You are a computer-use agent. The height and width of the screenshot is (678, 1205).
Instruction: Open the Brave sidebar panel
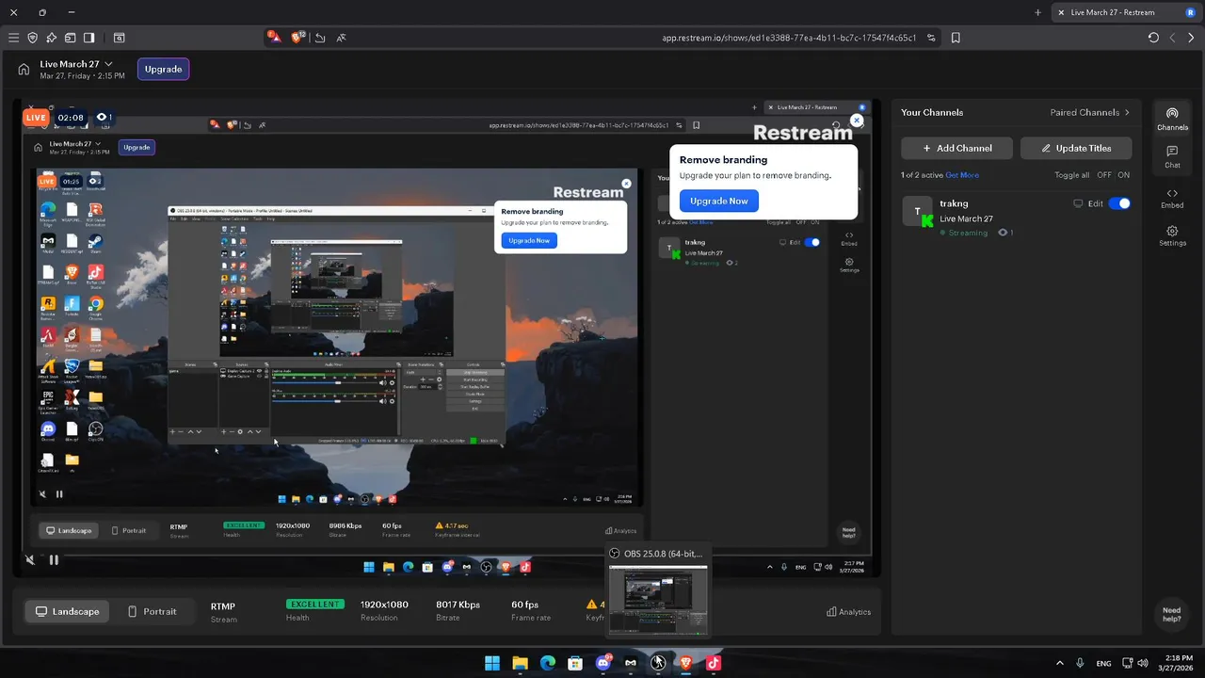(x=89, y=38)
